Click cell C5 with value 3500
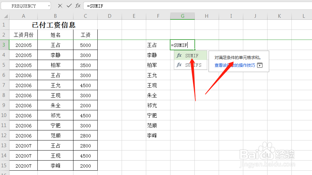The image size is (312, 175). 85,65
